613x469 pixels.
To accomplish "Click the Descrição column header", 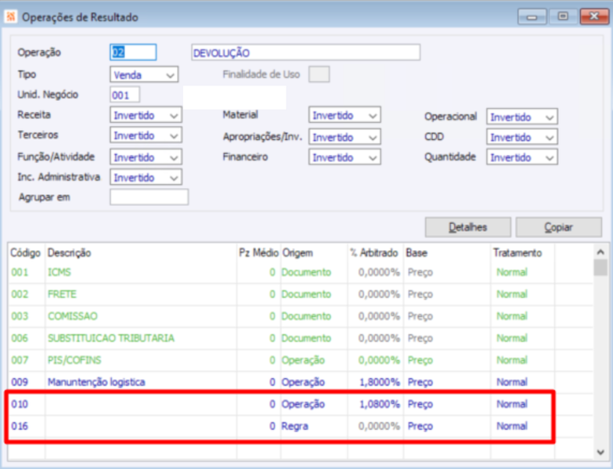I will [x=69, y=253].
